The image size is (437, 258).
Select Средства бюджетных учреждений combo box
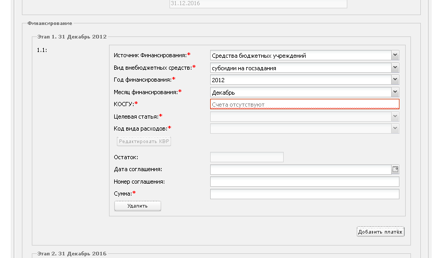(301, 55)
